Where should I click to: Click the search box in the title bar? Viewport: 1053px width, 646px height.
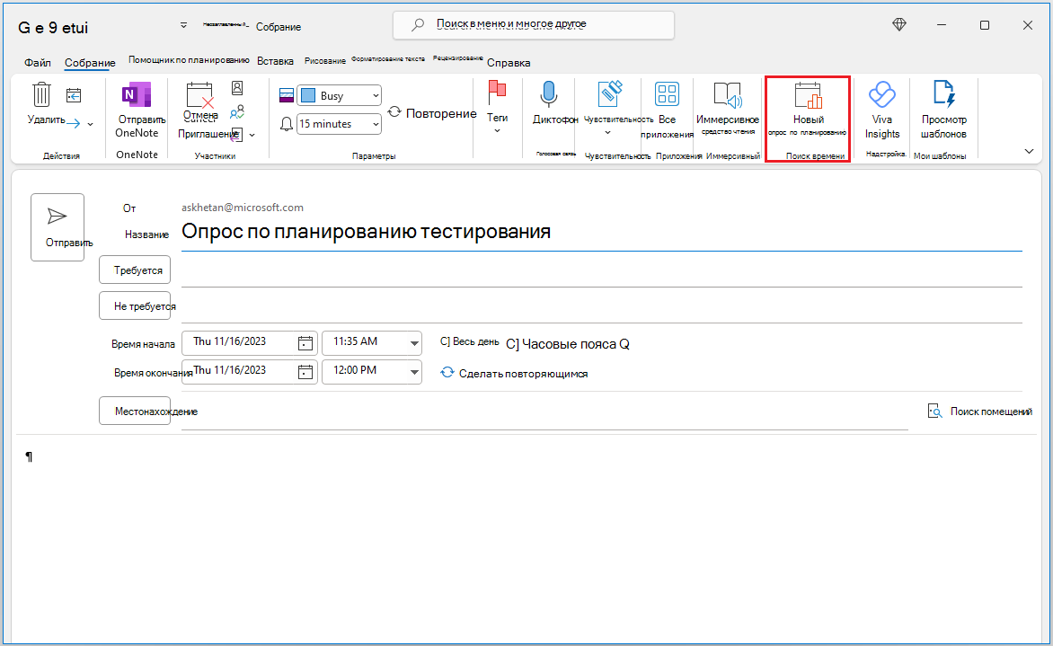[533, 25]
